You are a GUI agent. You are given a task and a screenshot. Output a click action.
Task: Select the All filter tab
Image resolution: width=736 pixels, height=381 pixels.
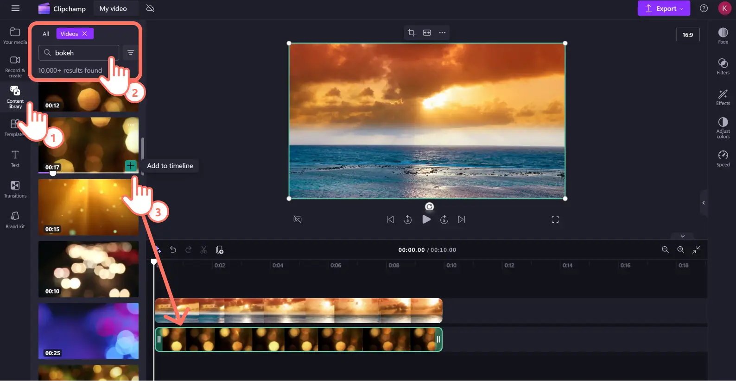46,34
